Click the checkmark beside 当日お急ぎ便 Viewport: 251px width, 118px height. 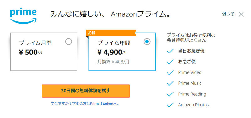click(x=170, y=51)
